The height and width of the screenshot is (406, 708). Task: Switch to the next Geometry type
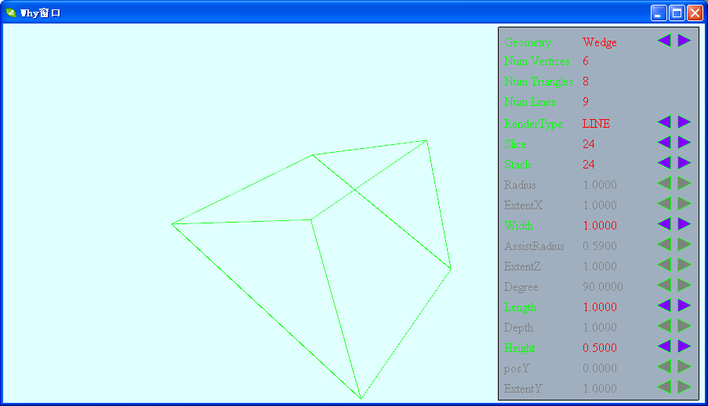click(684, 41)
